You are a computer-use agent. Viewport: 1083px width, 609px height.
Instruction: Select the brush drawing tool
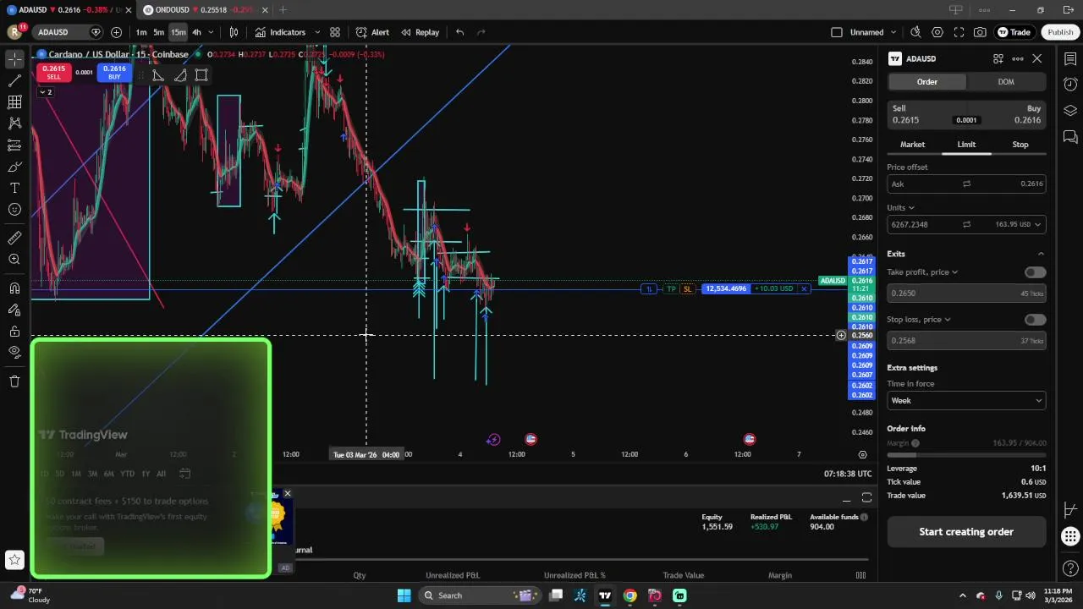[x=14, y=167]
